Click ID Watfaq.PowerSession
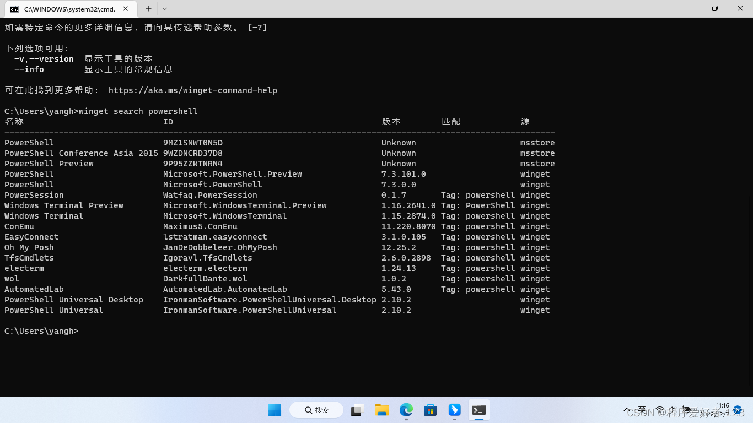Image resolution: width=753 pixels, height=423 pixels. (x=210, y=195)
